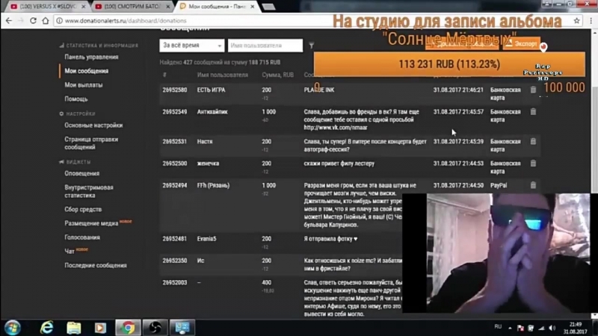Click the username Антихайпик

coord(212,111)
